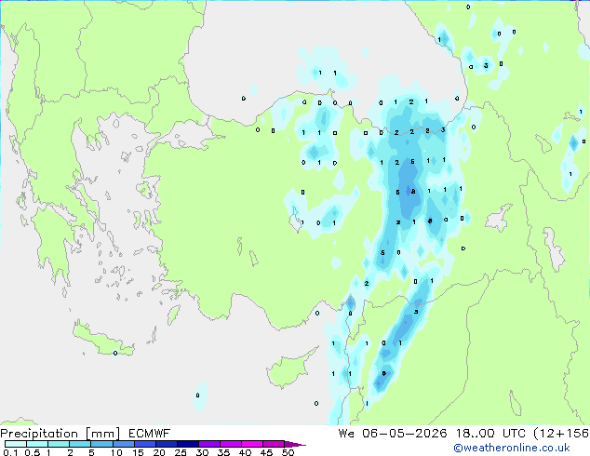Click the 2 to 5 mm legend swatch
Screen dimensions: 590x456
click(x=80, y=444)
